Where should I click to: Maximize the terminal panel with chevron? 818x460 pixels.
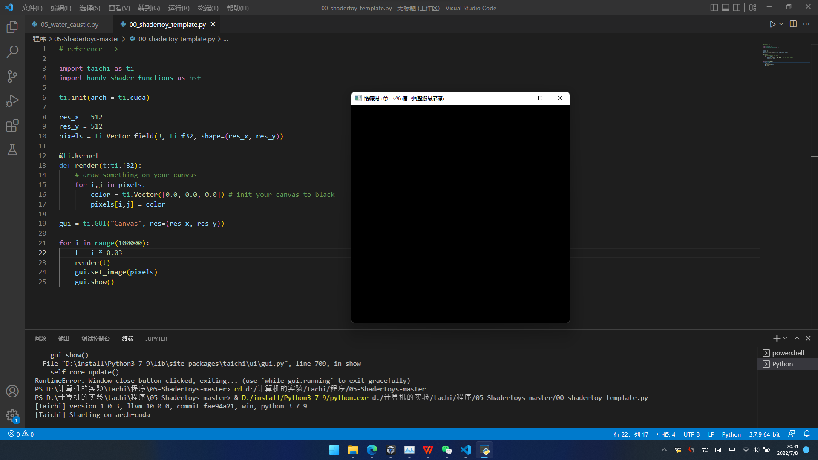pyautogui.click(x=797, y=339)
